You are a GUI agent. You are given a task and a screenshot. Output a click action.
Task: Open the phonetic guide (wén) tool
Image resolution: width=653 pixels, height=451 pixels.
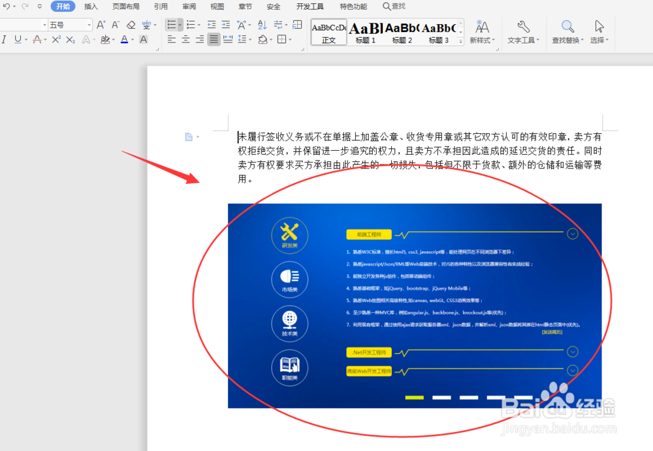146,25
